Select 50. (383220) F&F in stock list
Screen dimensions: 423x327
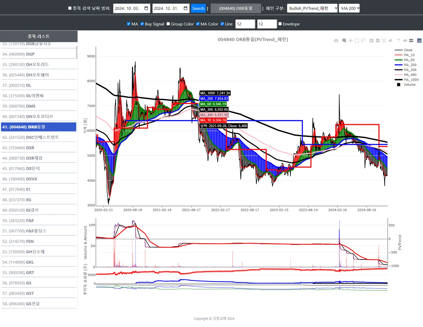click(x=38, y=221)
